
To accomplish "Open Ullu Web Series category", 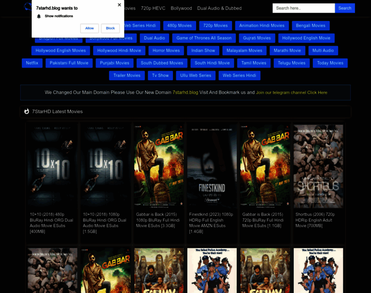I will click(x=196, y=76).
